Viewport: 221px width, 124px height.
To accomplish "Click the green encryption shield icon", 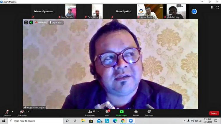I will click(x=31, y=23).
